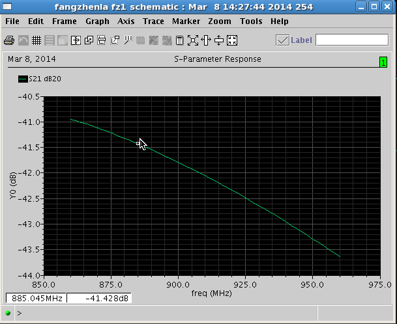The width and height of the screenshot is (397, 324).
Task: Open the calculator tool
Action: tap(179, 40)
